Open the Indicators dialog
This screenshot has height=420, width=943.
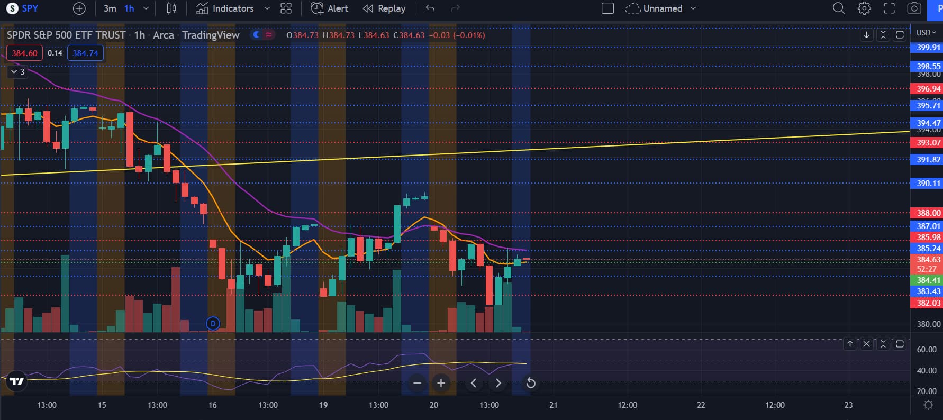(225, 8)
